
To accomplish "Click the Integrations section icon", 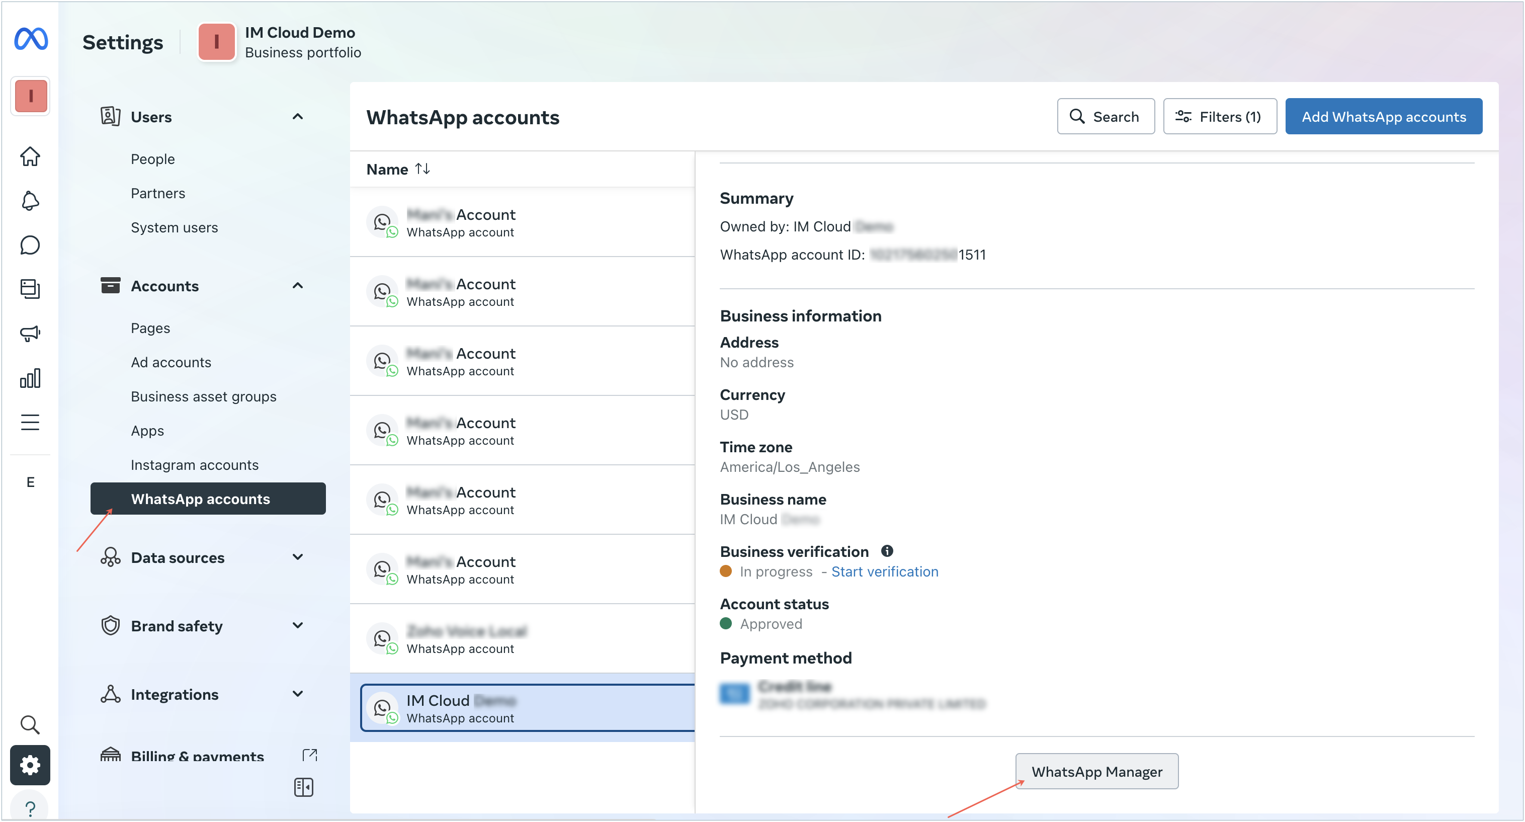I will (x=110, y=694).
